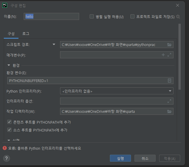Uncheck 콘텐츠 루트를 PYTHONPATH에 추가

point(9,122)
